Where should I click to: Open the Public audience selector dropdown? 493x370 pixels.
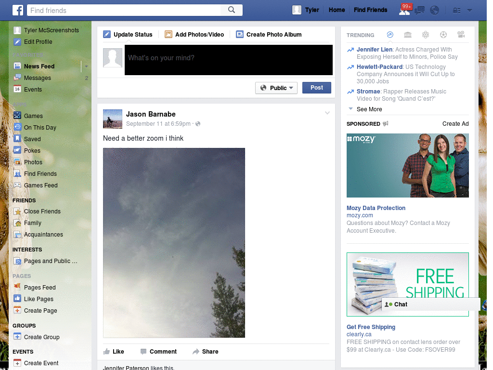[x=276, y=88]
